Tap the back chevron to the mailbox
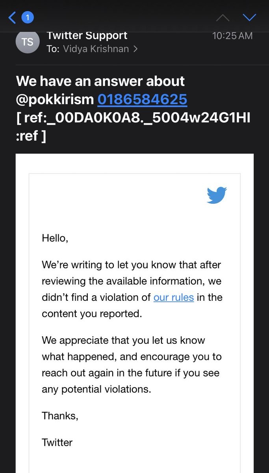The width and height of the screenshot is (269, 473). pos(12,17)
